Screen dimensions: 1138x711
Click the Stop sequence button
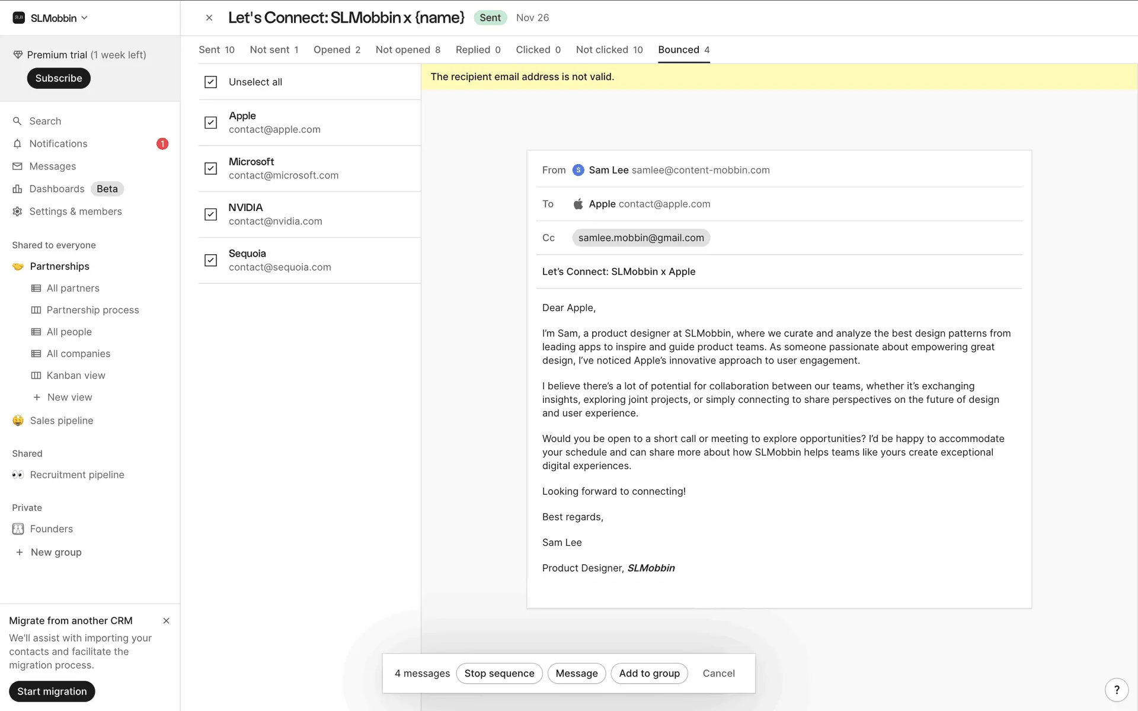499,674
